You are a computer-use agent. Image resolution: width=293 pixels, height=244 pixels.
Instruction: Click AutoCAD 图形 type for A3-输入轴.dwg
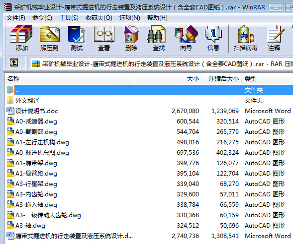pyautogui.click(x=265, y=205)
